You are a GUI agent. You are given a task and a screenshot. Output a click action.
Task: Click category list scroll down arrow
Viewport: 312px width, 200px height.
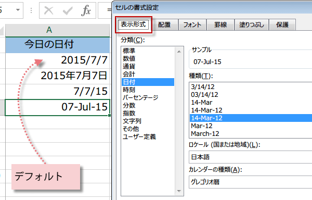(x=179, y=191)
